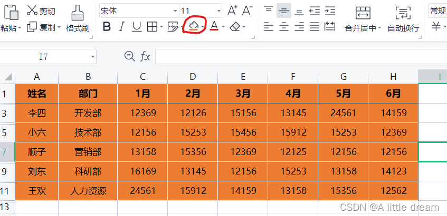Image resolution: width=447 pixels, height=216 pixels.
Task: Click the Paste clipboard icon
Action: pos(11,12)
